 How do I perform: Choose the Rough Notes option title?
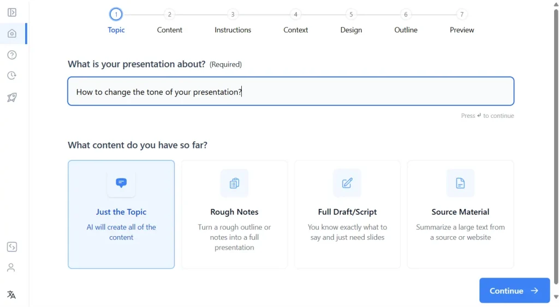[x=234, y=212]
